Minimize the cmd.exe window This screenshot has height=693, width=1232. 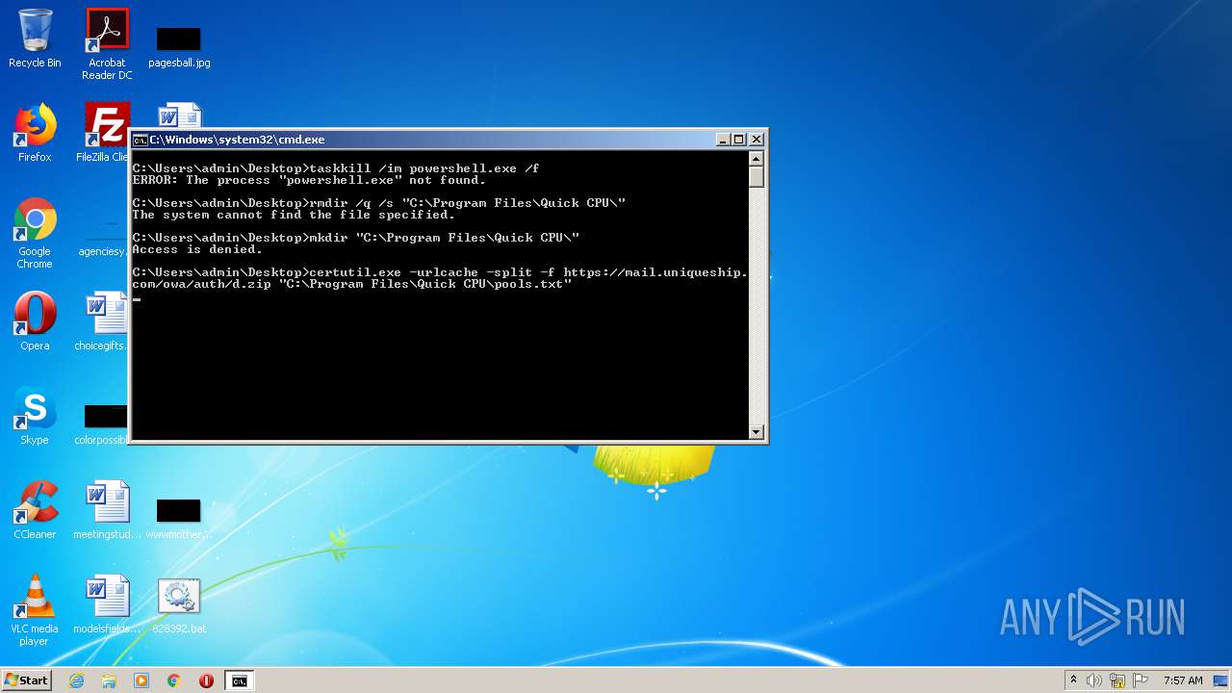click(723, 140)
